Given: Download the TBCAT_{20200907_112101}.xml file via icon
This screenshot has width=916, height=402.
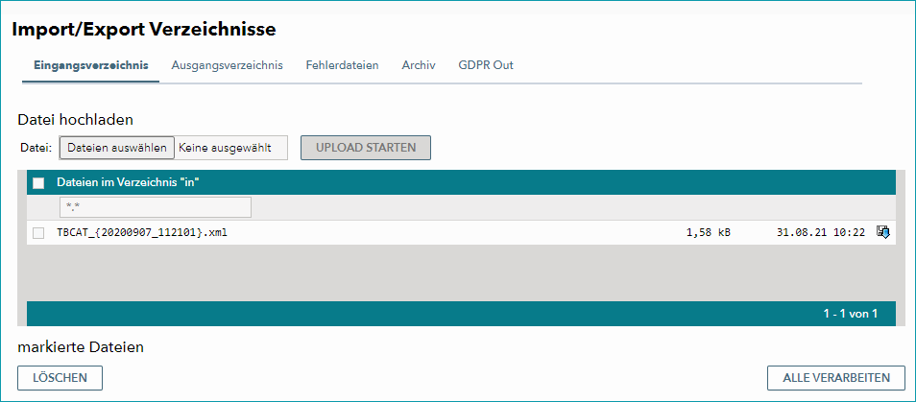Looking at the screenshot, I should [x=882, y=232].
